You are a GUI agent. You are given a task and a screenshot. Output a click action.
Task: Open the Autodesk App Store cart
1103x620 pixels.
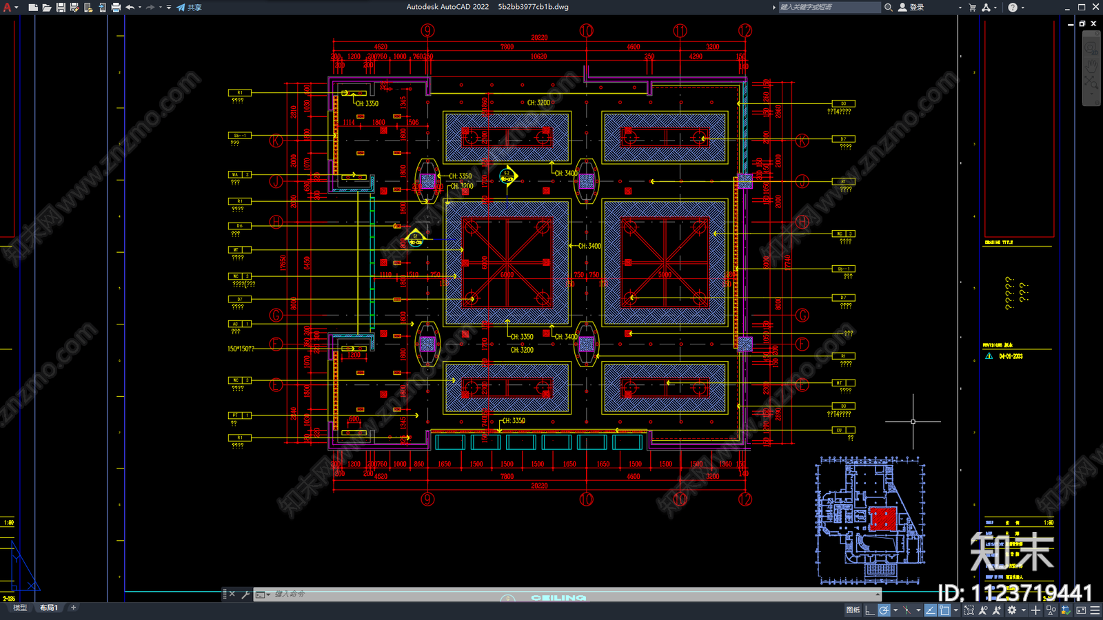coord(973,7)
